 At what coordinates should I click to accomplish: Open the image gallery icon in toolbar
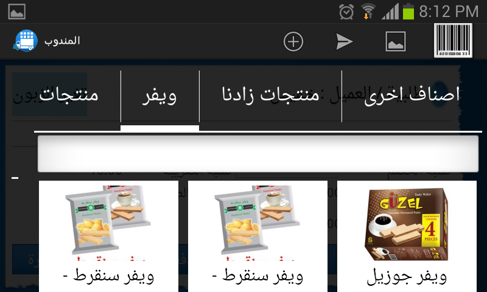(395, 41)
